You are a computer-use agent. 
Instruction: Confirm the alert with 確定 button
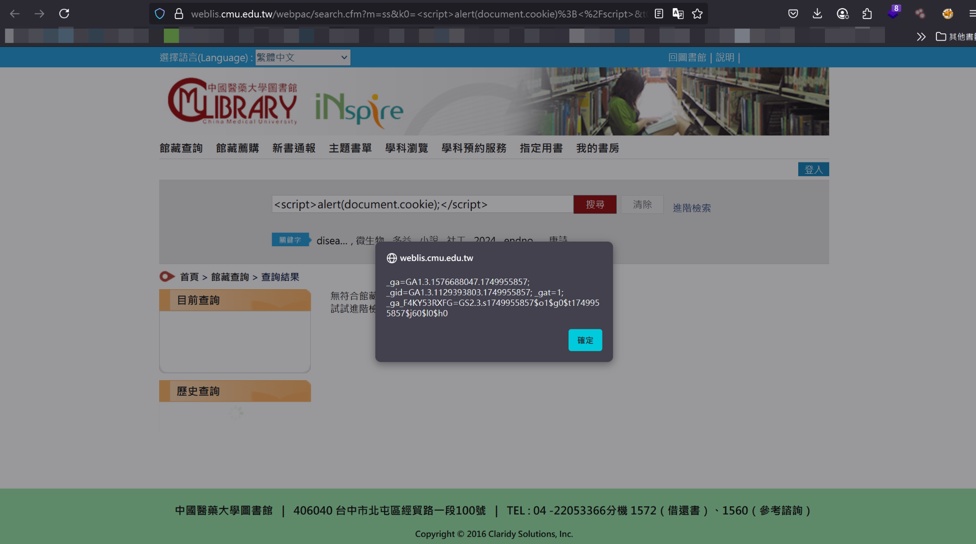tap(585, 340)
